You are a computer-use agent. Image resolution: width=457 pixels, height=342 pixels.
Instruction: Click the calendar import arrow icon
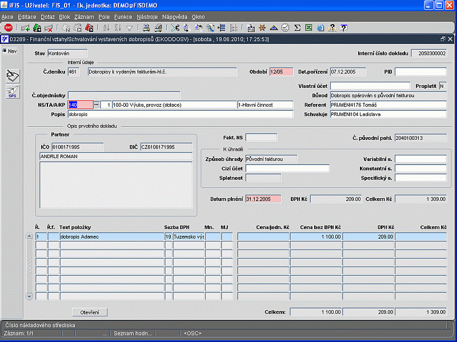tap(251, 28)
